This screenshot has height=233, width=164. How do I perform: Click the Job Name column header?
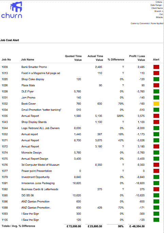tap(28, 59)
